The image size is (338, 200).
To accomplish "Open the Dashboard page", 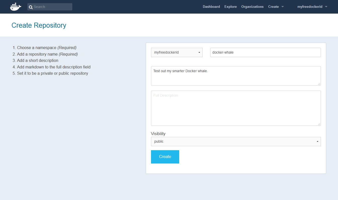I will point(211,7).
